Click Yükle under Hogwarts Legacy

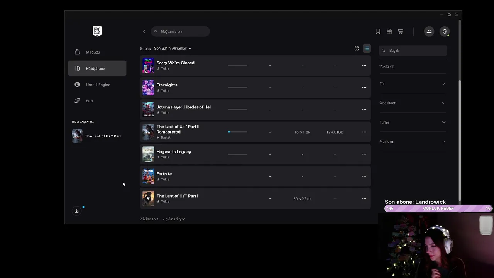point(163,157)
